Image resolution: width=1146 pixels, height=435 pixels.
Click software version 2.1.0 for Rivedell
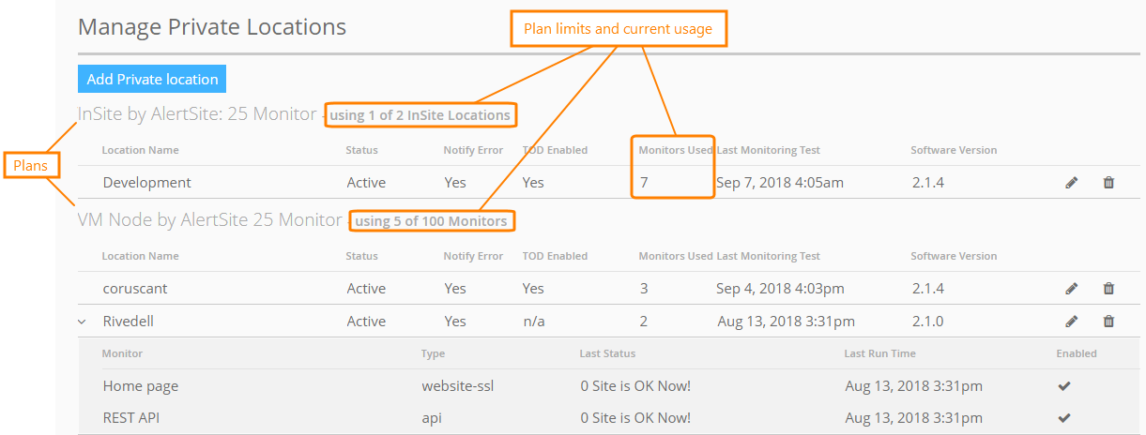tap(928, 321)
